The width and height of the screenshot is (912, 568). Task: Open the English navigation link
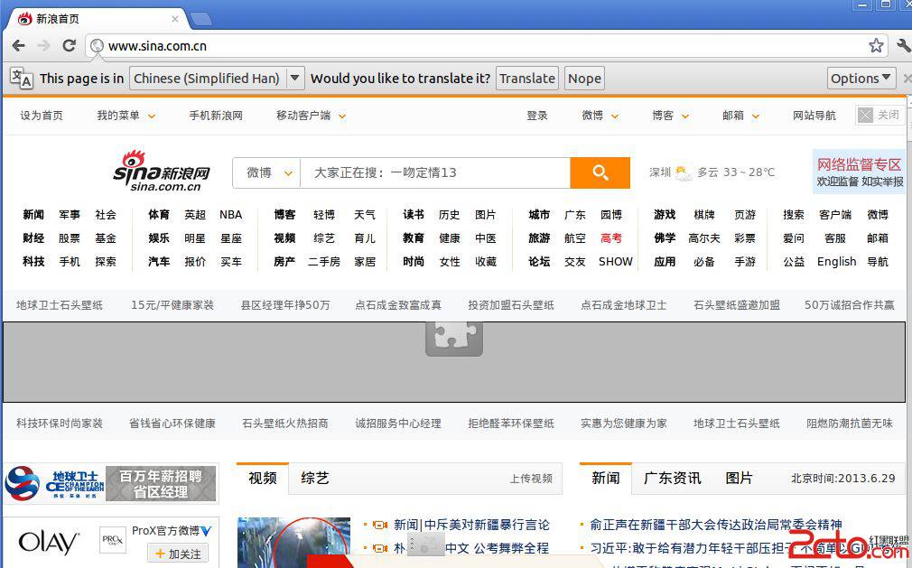tap(836, 262)
